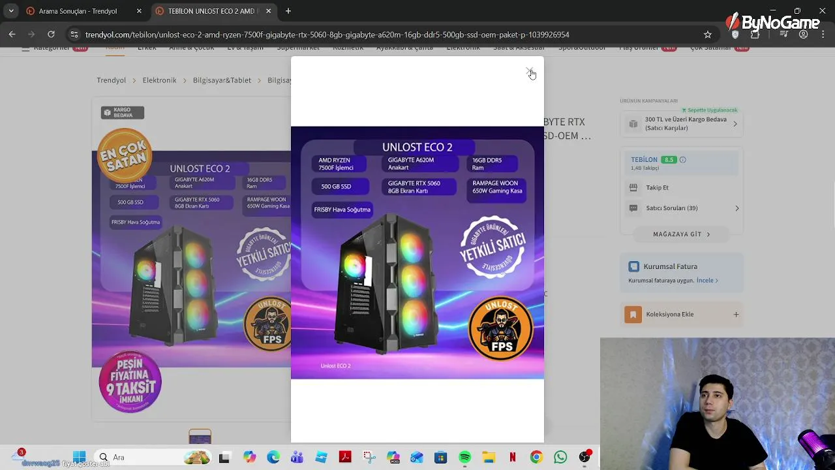This screenshot has width=835, height=470.
Task: Open Adobe Acrobat from the taskbar
Action: point(345,457)
